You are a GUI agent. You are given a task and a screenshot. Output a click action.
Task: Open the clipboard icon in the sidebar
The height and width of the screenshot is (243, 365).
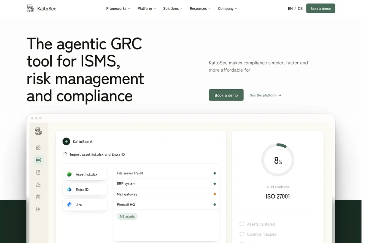tap(38, 197)
